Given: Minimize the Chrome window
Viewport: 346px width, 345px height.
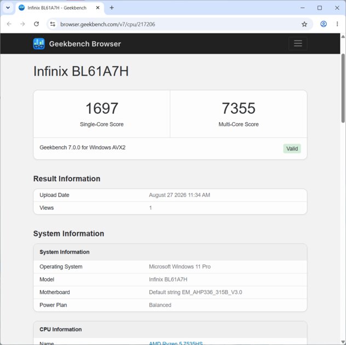Looking at the screenshot, I should pyautogui.click(x=303, y=8).
